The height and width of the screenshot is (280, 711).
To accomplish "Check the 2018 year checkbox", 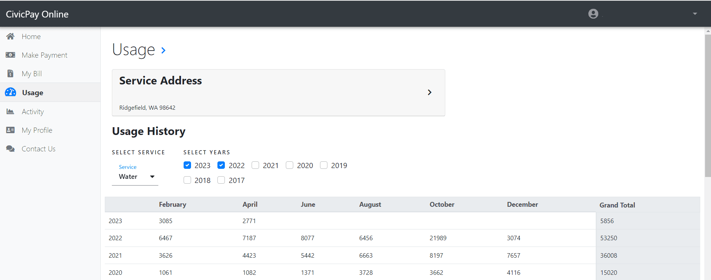I will coord(187,180).
